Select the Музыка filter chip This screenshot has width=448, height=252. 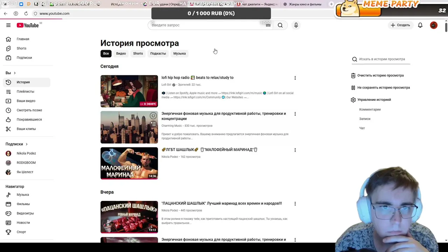click(x=180, y=54)
